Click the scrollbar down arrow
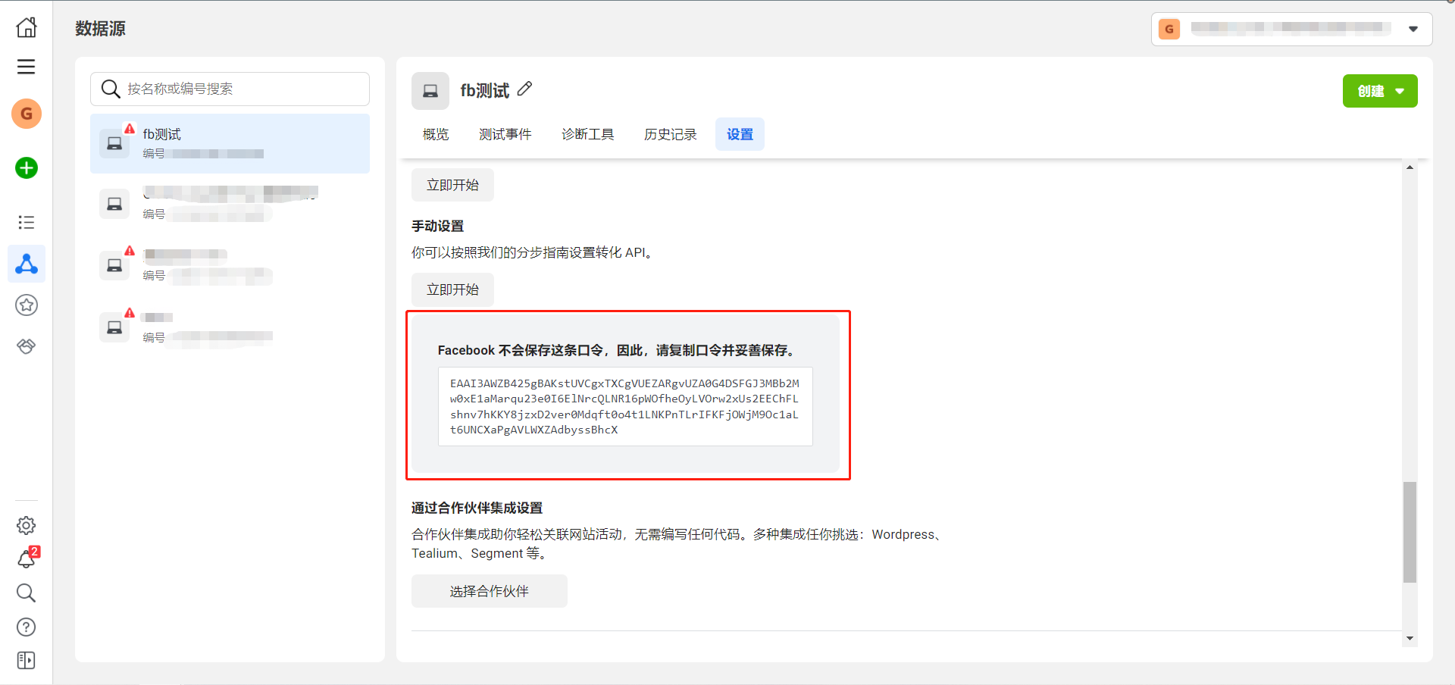1455x685 pixels. [1410, 639]
